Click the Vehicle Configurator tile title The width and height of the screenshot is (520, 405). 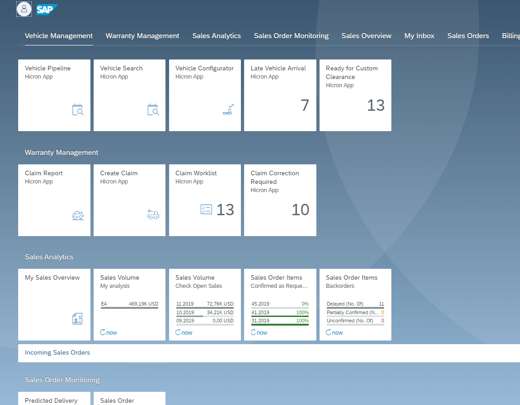205,68
